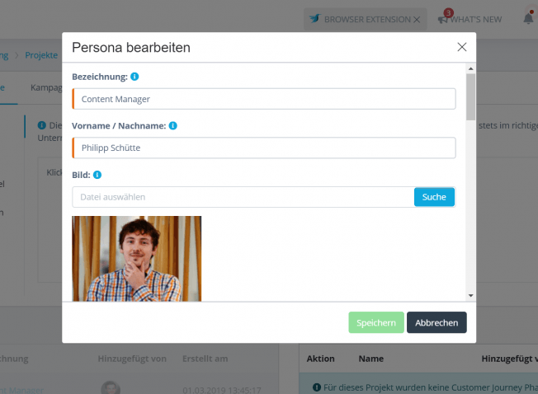Screen dimensions: 538x394
Task: Click the scrollbar down arrow in the dialog
Action: (470, 295)
